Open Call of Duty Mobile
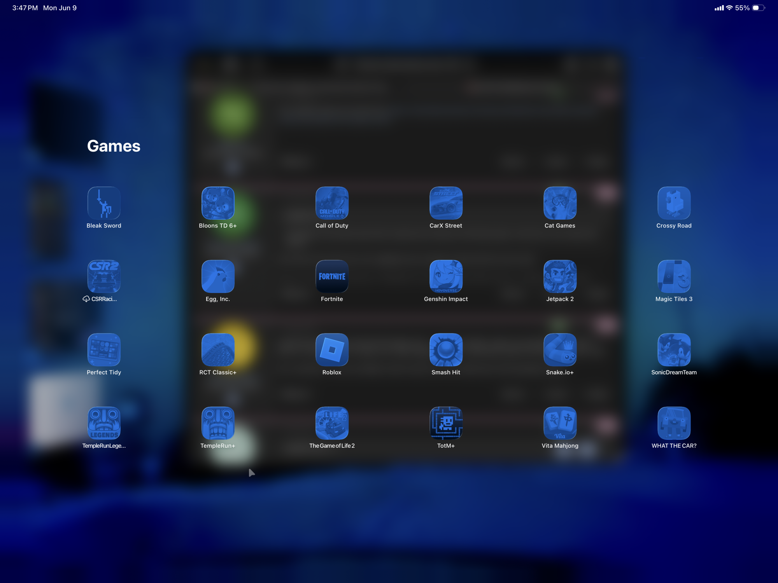 coord(332,203)
